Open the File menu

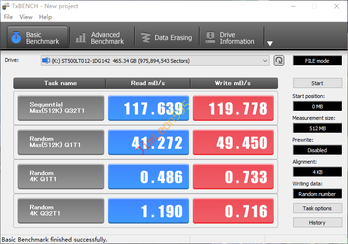point(8,17)
